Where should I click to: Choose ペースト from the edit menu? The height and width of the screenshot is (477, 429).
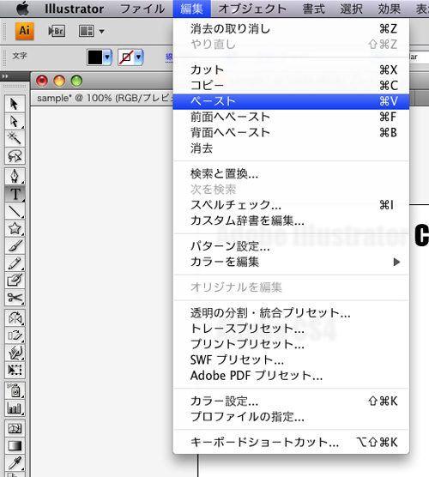pos(291,101)
